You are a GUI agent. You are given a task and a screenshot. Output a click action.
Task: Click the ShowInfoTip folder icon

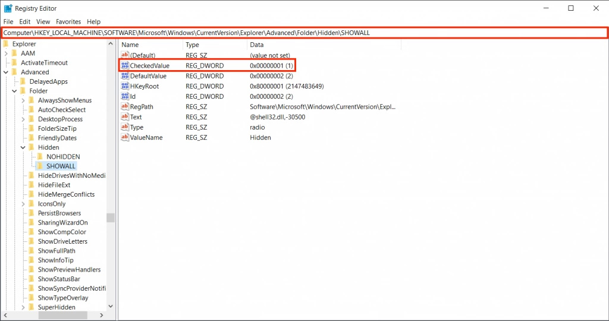click(x=32, y=260)
